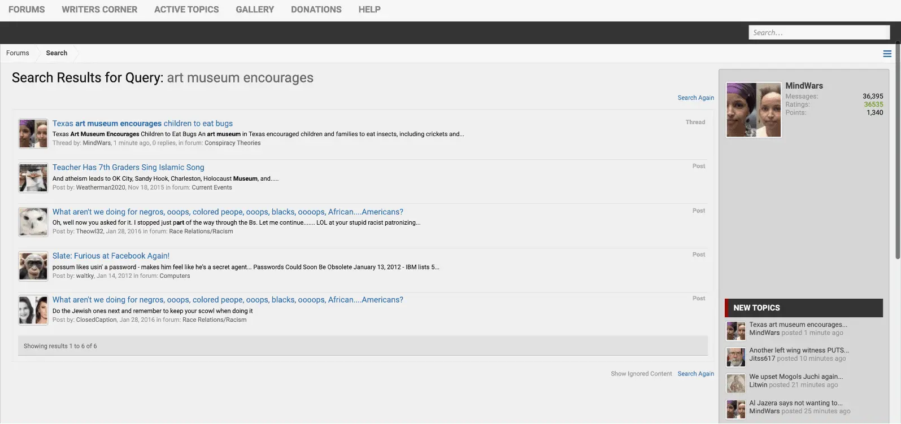
Task: Click ClosedCaption's avatar in results
Action: pyautogui.click(x=33, y=310)
